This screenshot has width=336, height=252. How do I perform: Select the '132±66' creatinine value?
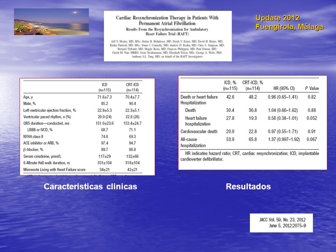tap(132, 156)
